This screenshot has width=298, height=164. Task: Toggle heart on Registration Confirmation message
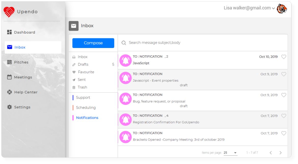[x=283, y=116]
